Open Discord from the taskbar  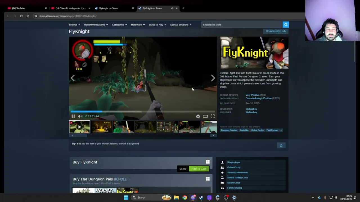[x=193, y=198]
